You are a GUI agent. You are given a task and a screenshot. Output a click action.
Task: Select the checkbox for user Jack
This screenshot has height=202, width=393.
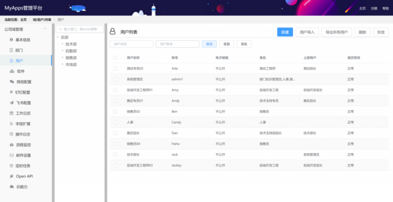(115, 154)
